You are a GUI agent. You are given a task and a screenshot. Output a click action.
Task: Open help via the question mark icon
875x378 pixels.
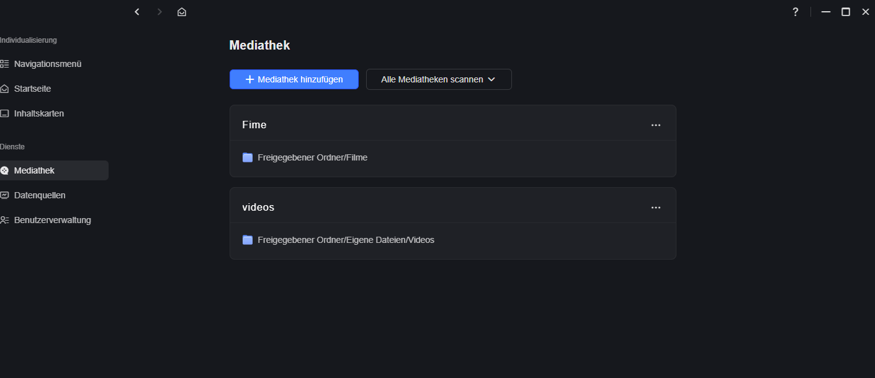[796, 12]
